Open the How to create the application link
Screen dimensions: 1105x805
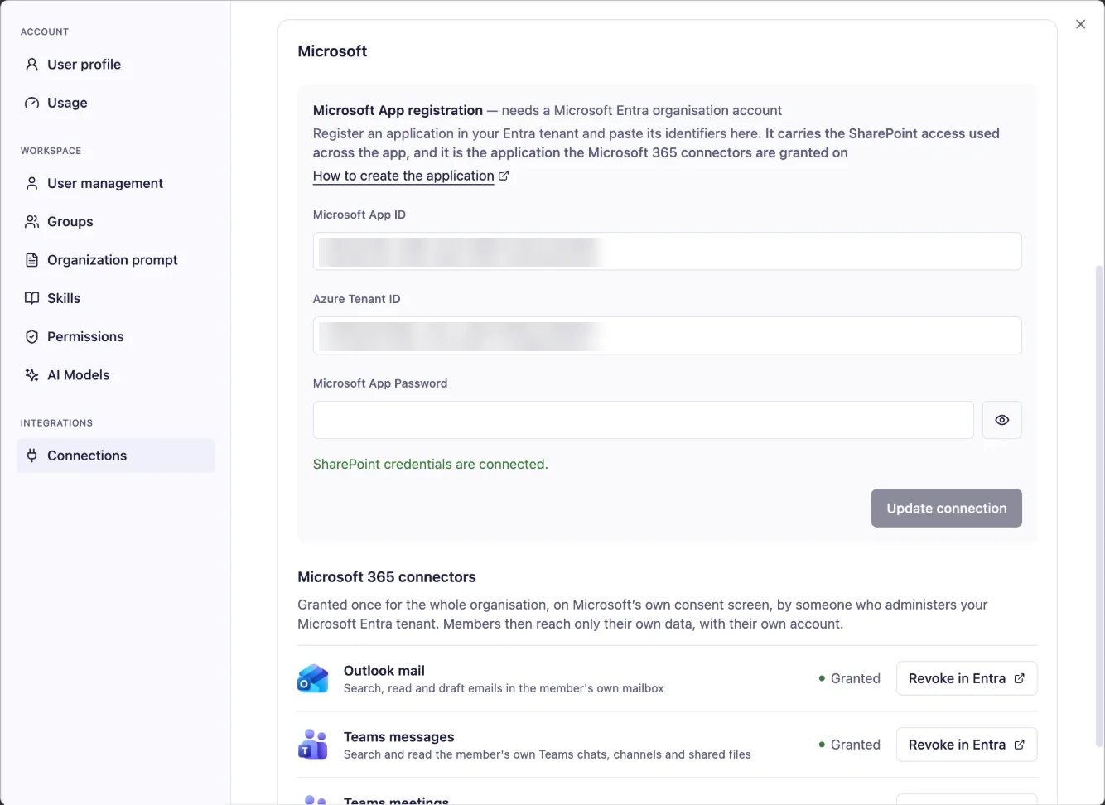click(411, 176)
